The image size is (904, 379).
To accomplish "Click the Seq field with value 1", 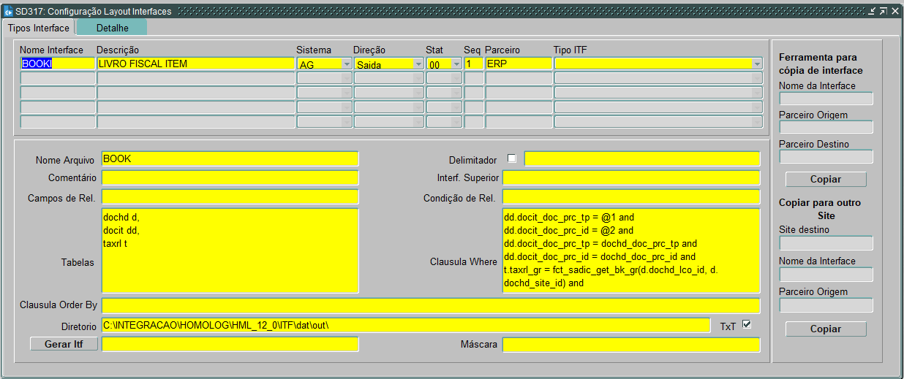I will tap(473, 64).
